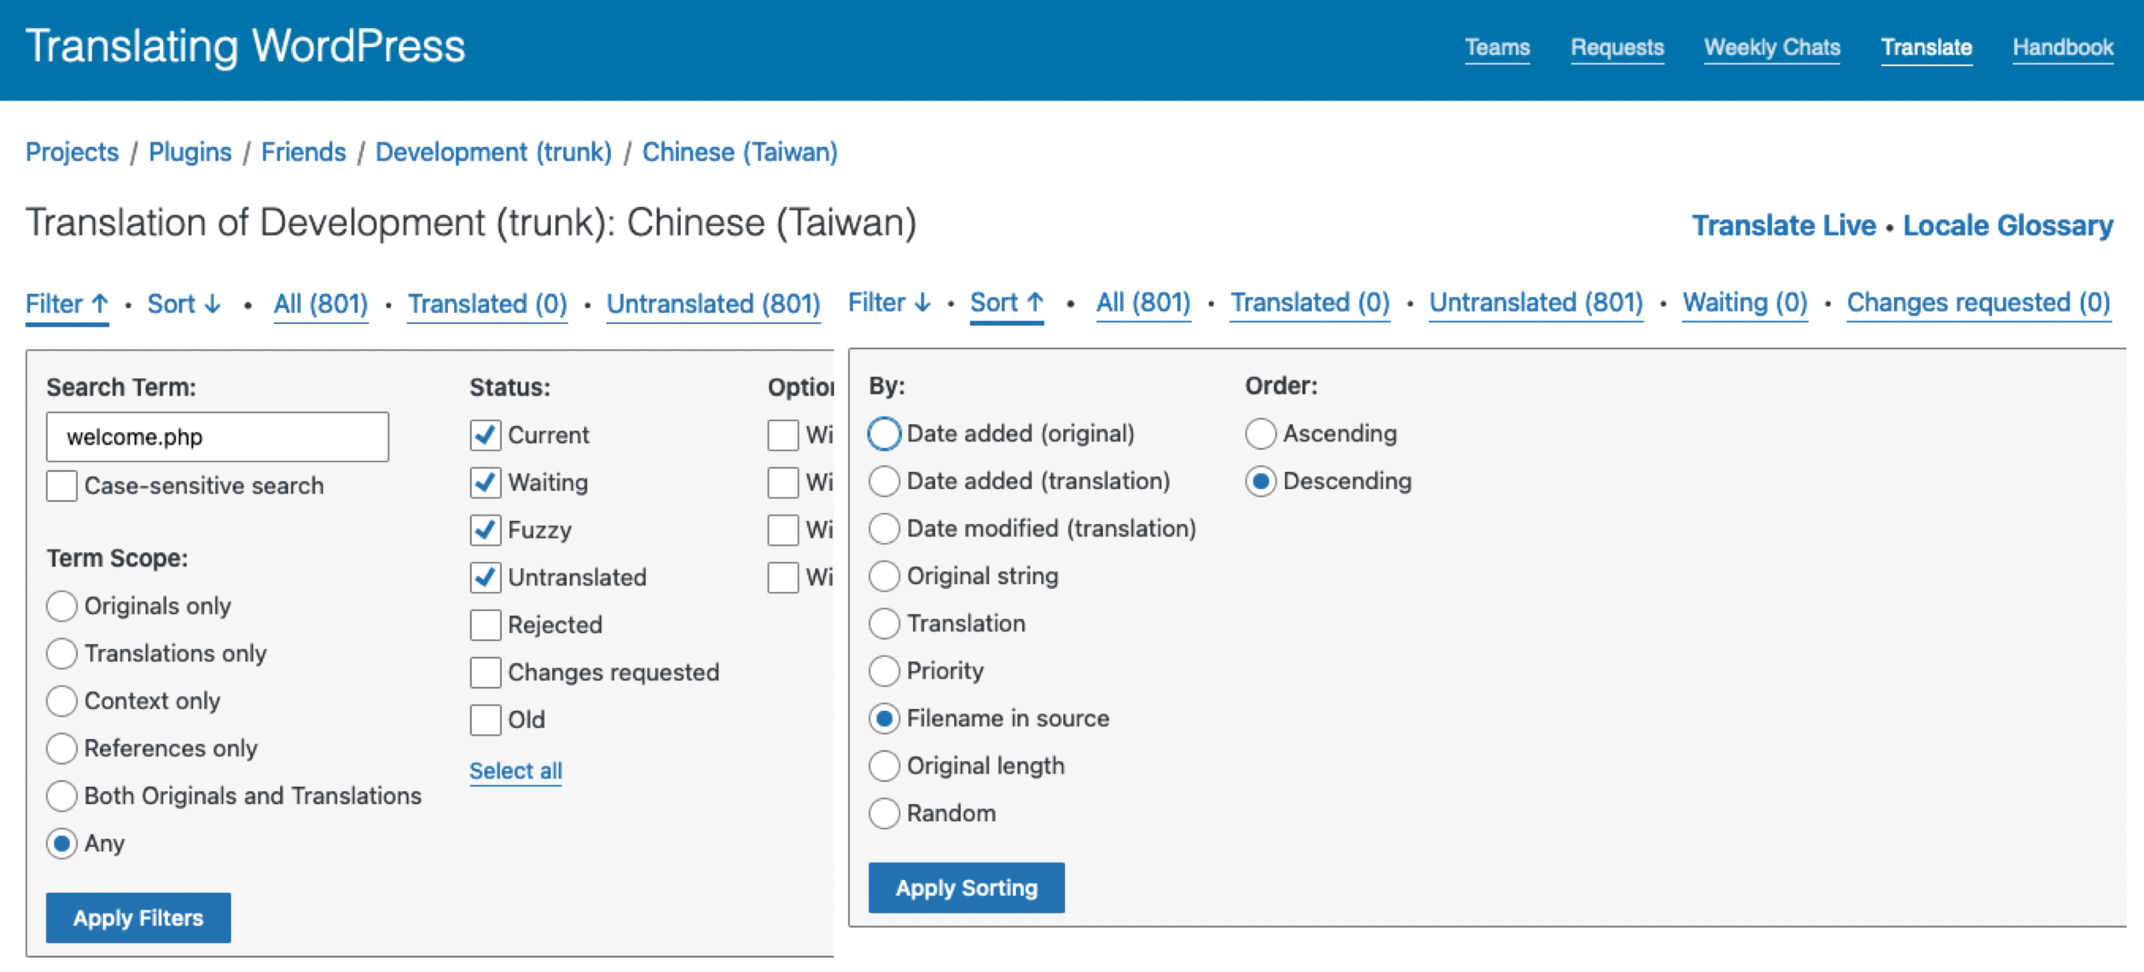Image resolution: width=2144 pixels, height=972 pixels.
Task: Sort by Priority radio option
Action: 884,671
